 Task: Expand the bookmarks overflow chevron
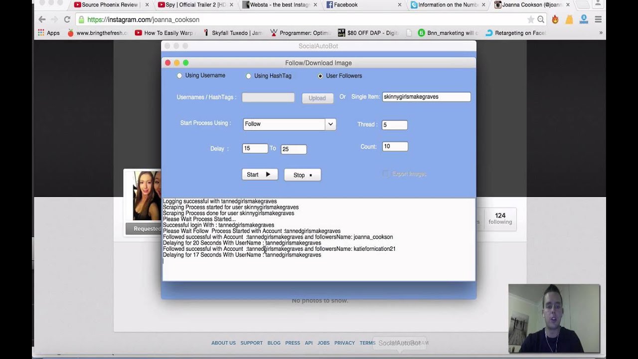click(601, 33)
